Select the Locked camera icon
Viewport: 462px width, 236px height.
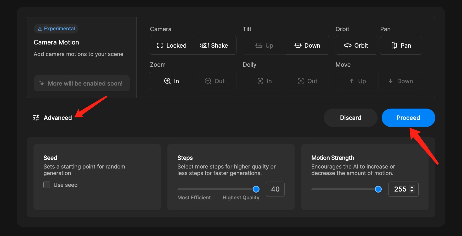click(160, 46)
